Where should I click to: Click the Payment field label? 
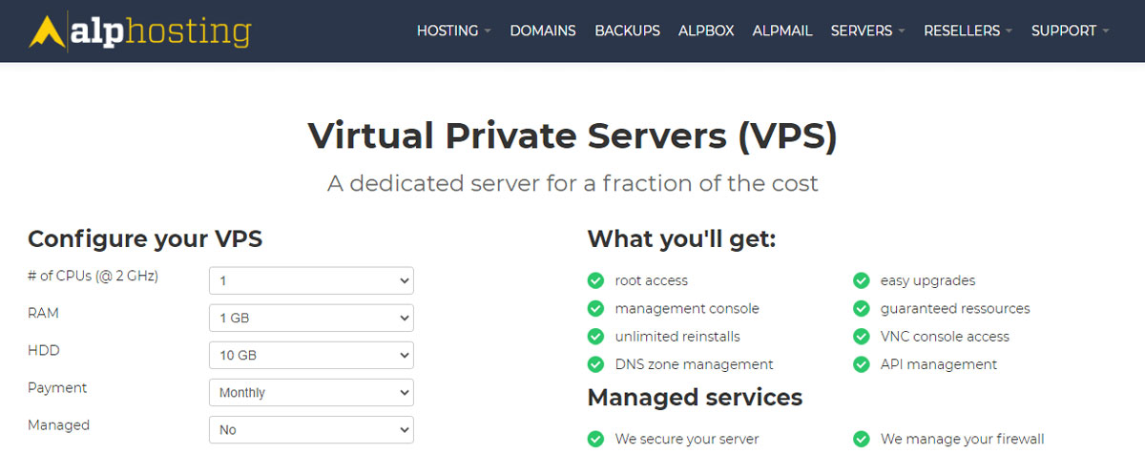click(57, 388)
